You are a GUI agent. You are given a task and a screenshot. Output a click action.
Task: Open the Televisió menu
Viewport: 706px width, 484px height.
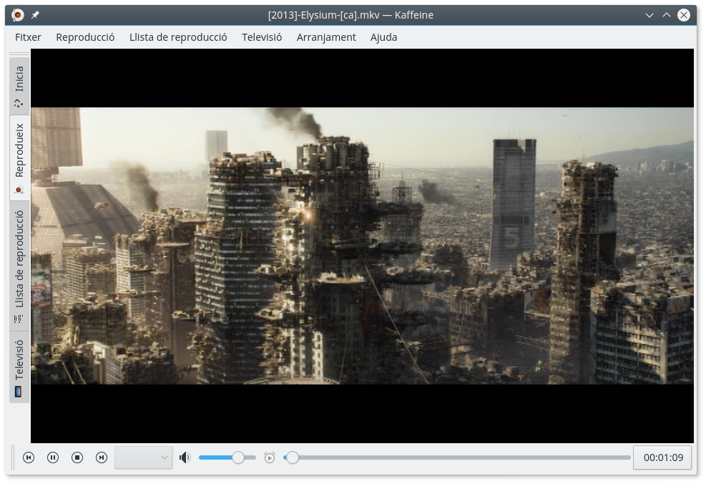coord(262,37)
